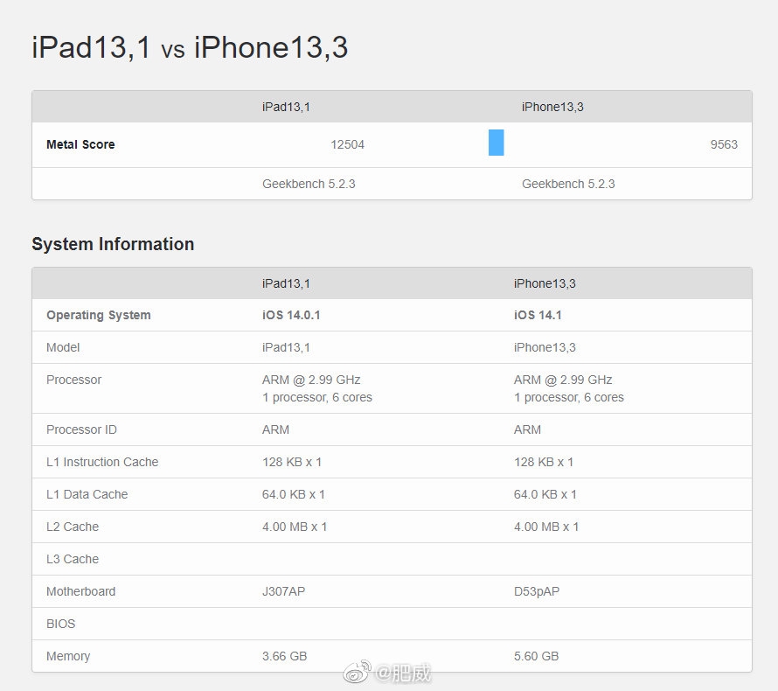The image size is (778, 691).
Task: Click "1 processor, 6 cores" in the iPhone column
Action: point(568,397)
